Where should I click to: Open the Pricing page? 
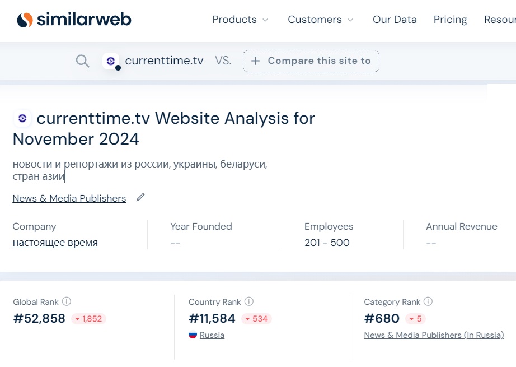(x=450, y=20)
